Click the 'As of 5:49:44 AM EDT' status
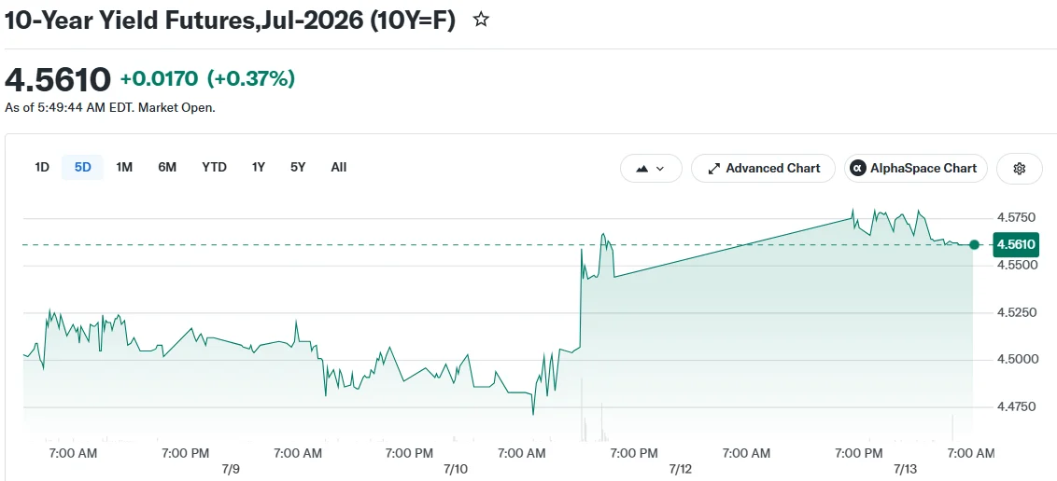This screenshot has height=481, width=1057. point(110,107)
